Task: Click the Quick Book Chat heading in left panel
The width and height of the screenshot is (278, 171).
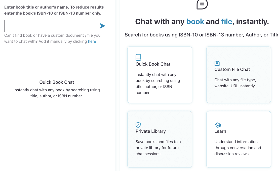Action: pos(57,82)
